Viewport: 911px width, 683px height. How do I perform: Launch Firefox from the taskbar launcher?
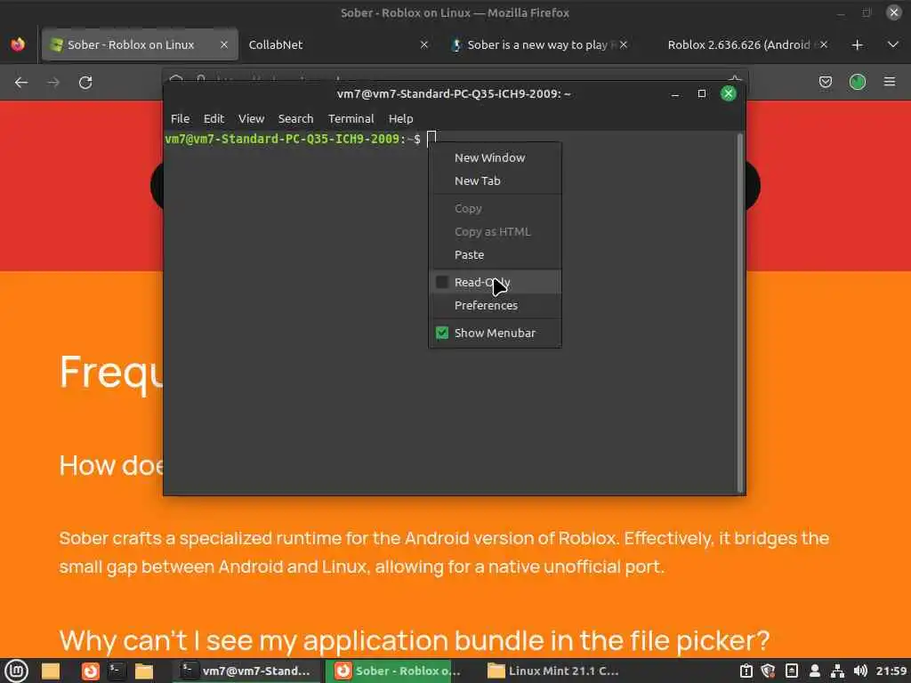(90, 671)
